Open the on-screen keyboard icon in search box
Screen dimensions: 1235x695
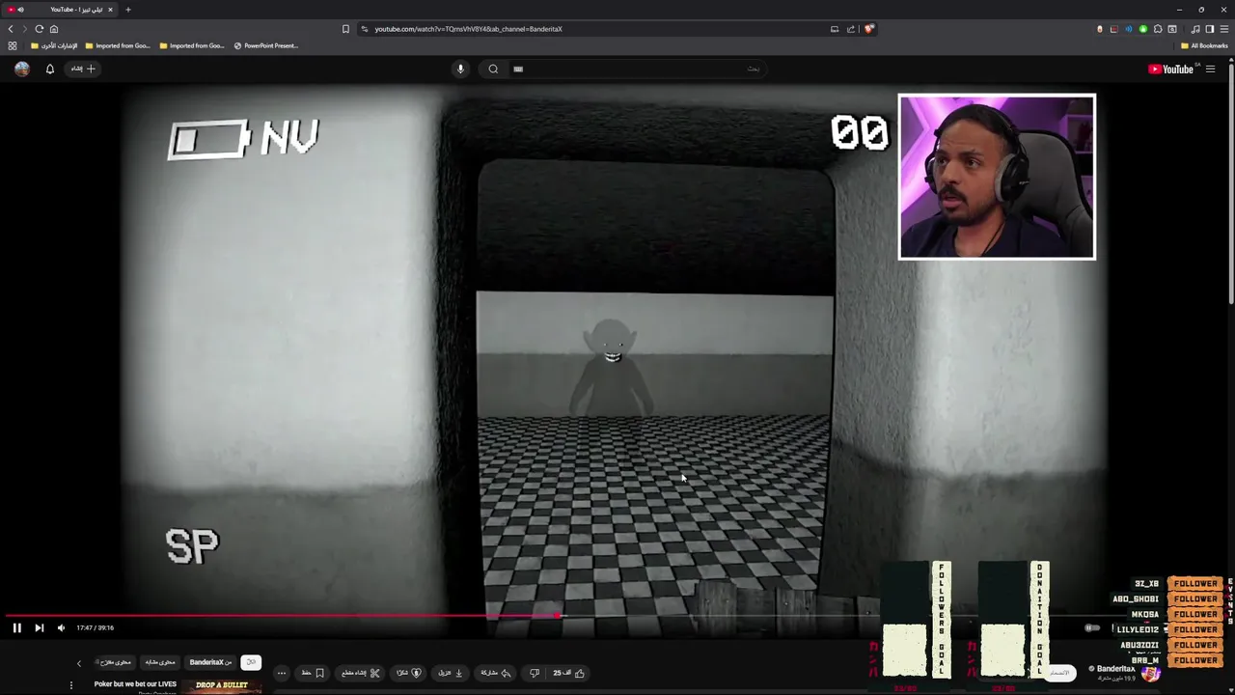pyautogui.click(x=518, y=69)
